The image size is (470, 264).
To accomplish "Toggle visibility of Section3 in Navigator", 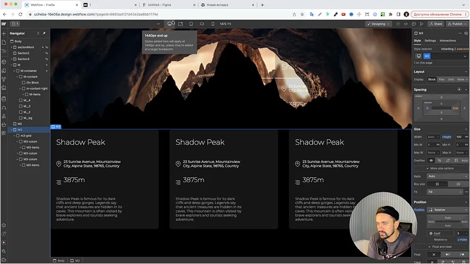I will point(47,59).
